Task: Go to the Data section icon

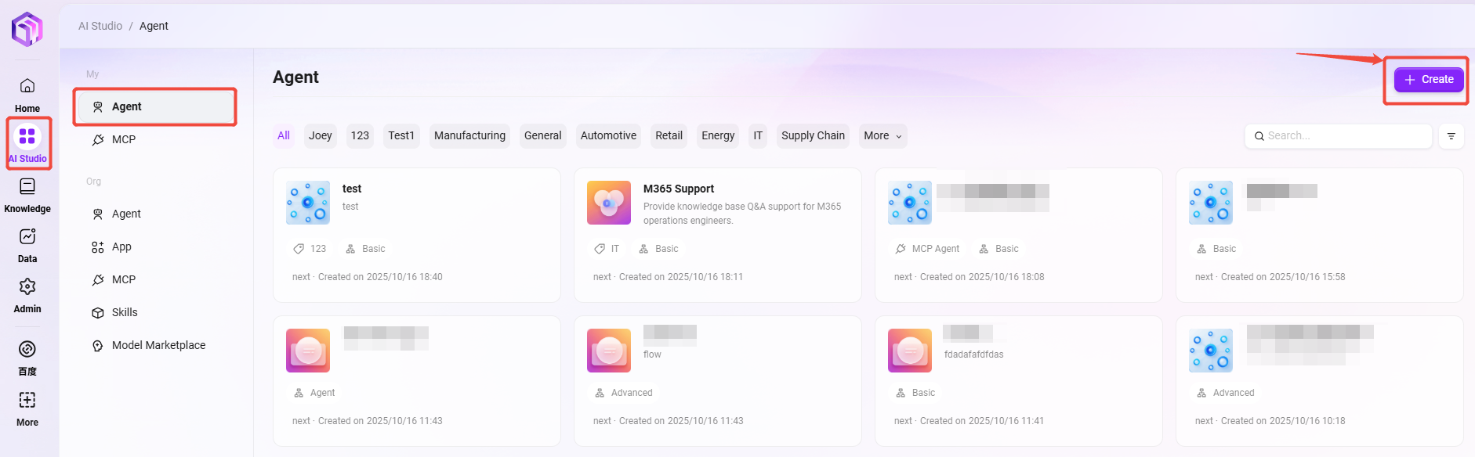Action: pyautogui.click(x=27, y=237)
